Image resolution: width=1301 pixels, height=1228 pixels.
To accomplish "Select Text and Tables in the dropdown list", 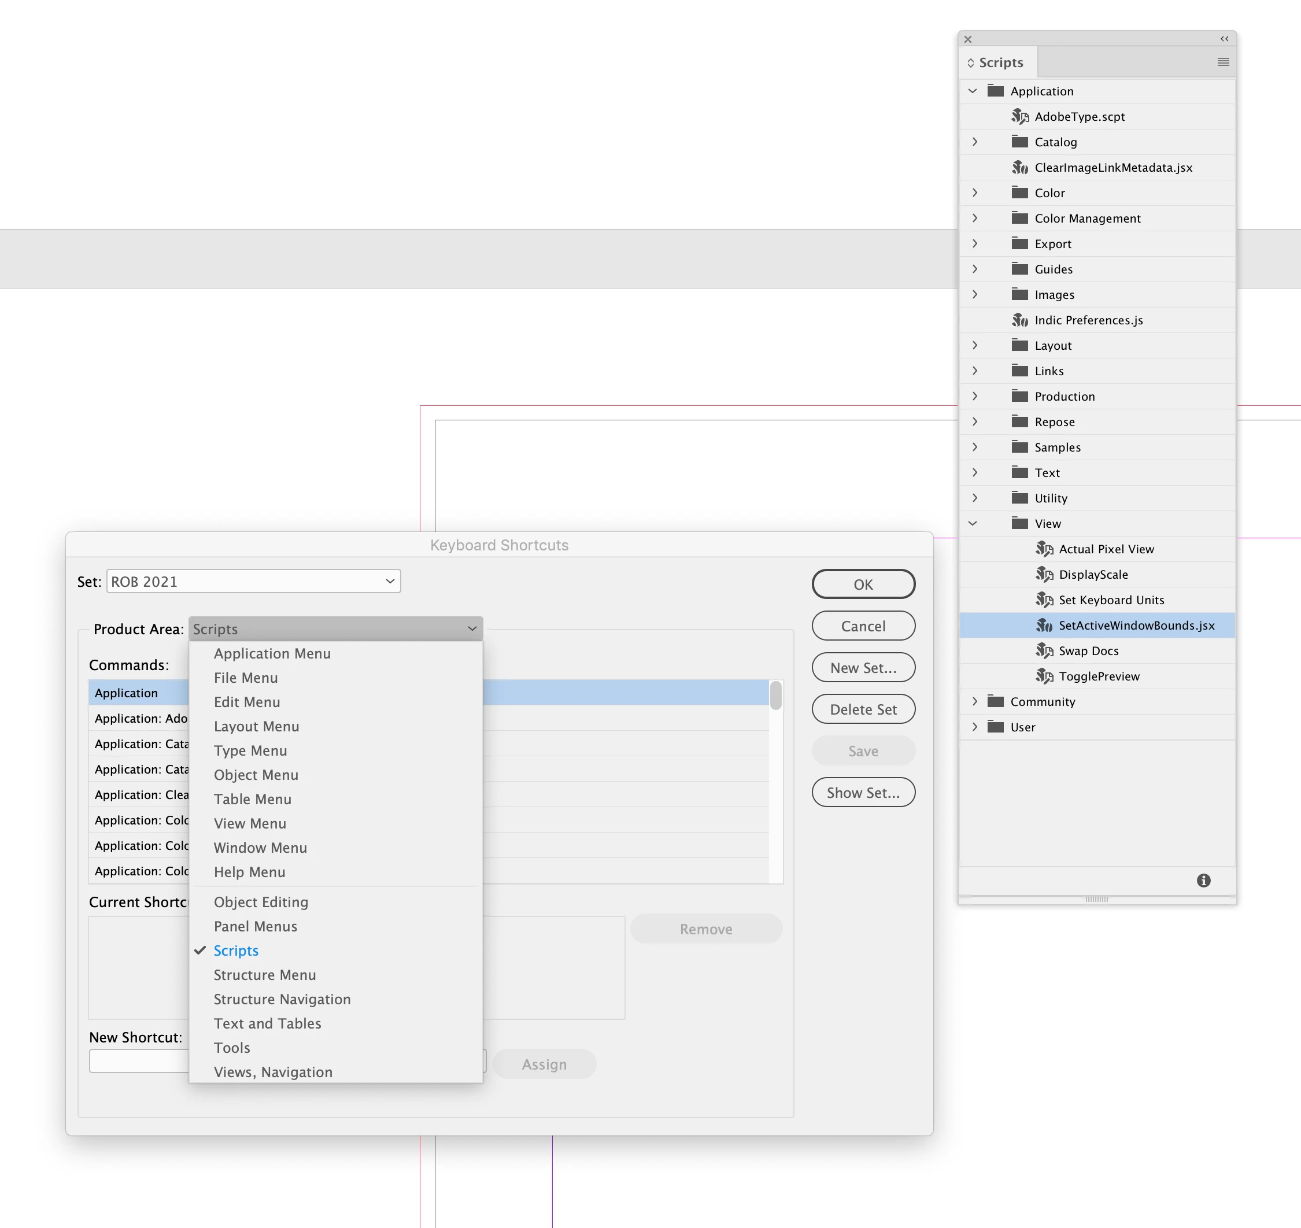I will 267,1023.
